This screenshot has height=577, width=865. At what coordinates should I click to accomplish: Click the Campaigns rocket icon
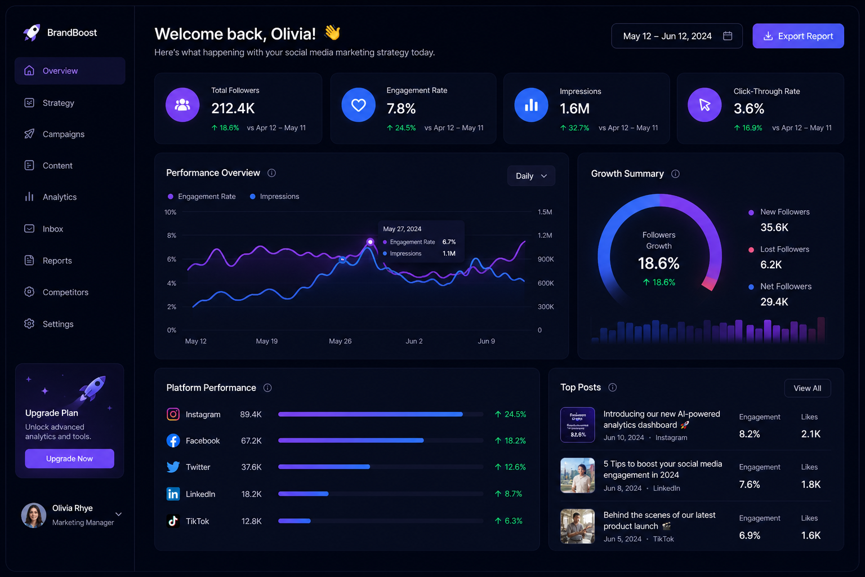click(x=29, y=134)
